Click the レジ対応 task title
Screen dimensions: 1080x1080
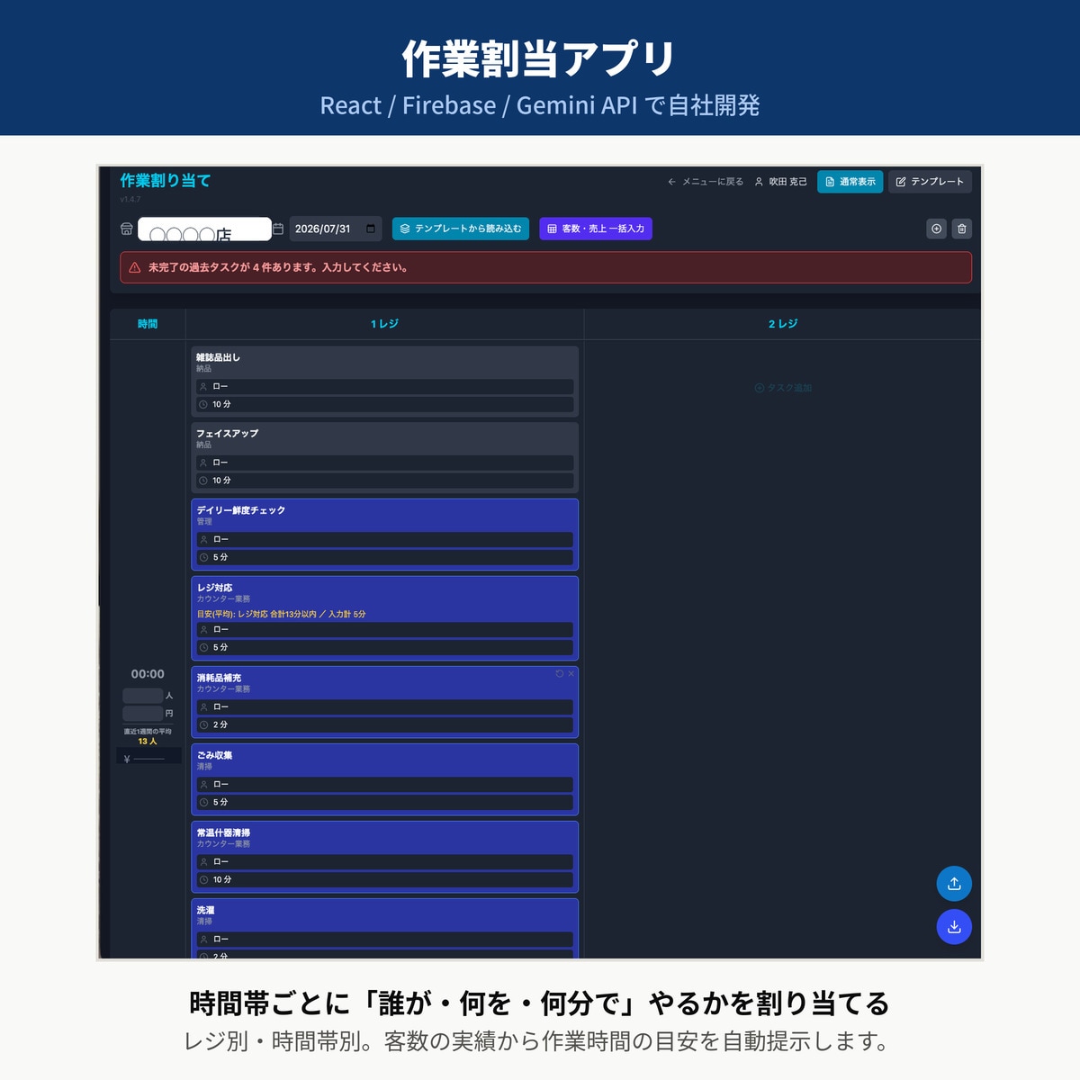point(215,588)
